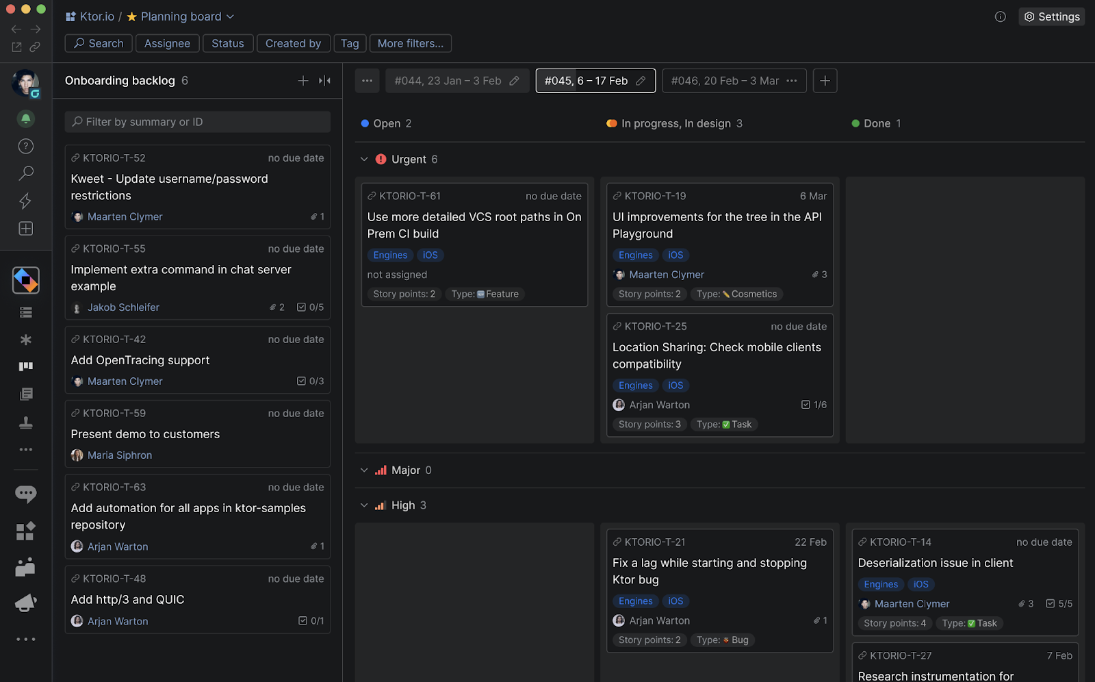The width and height of the screenshot is (1095, 682).
Task: Click the 5/5 checklist on KTORIO-T-14
Action: point(1059,604)
